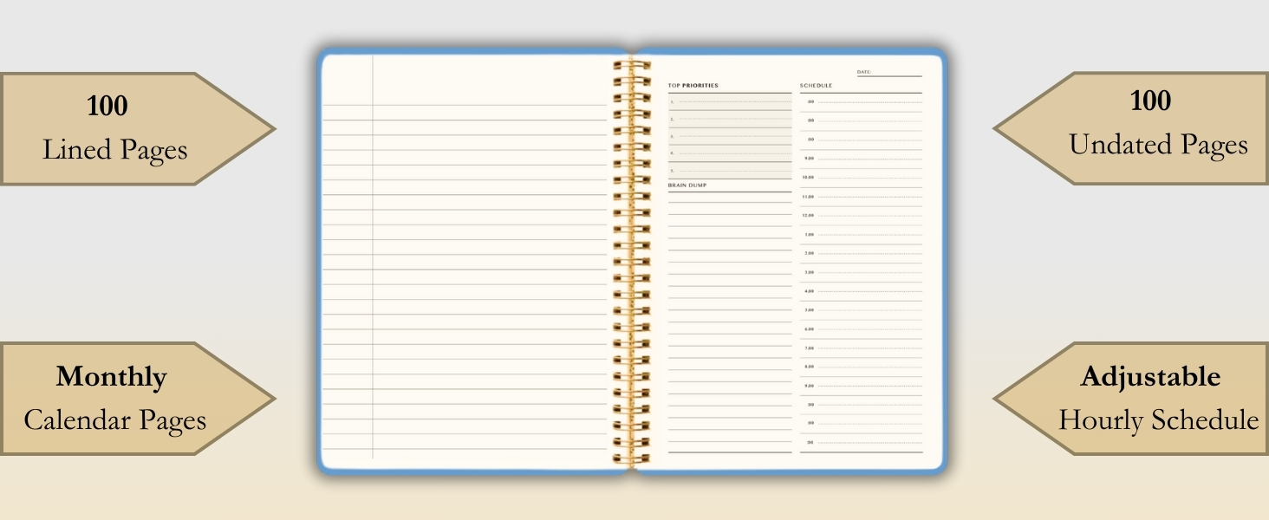Select the BRAIN DUMP section label
The image size is (1269, 520).
[687, 184]
